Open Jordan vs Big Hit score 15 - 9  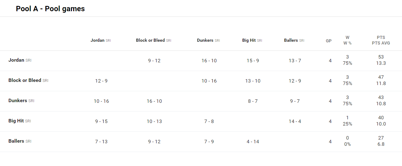[x=253, y=61]
